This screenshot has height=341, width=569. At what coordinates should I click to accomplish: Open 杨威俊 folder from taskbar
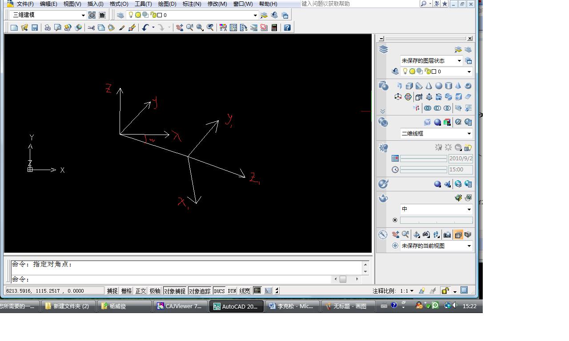[x=124, y=306]
